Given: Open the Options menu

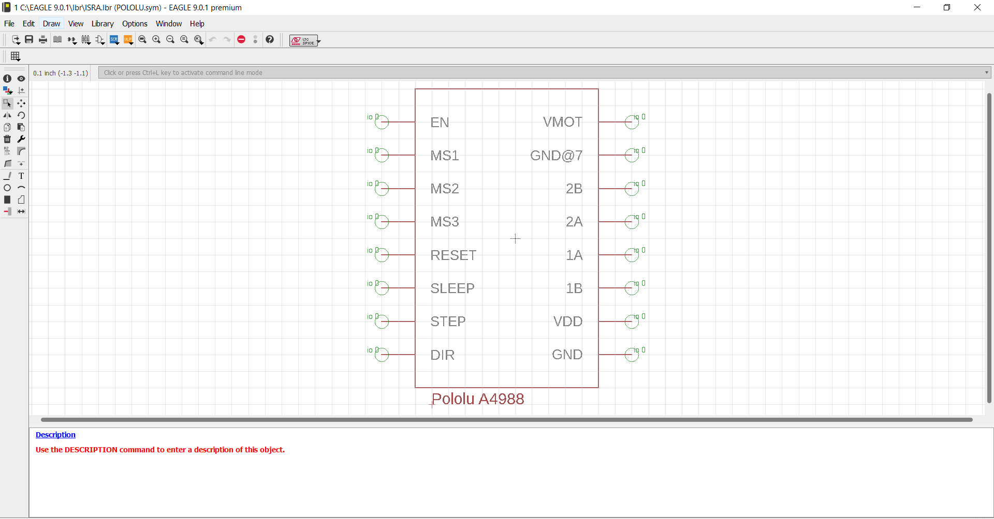Looking at the screenshot, I should tap(135, 24).
